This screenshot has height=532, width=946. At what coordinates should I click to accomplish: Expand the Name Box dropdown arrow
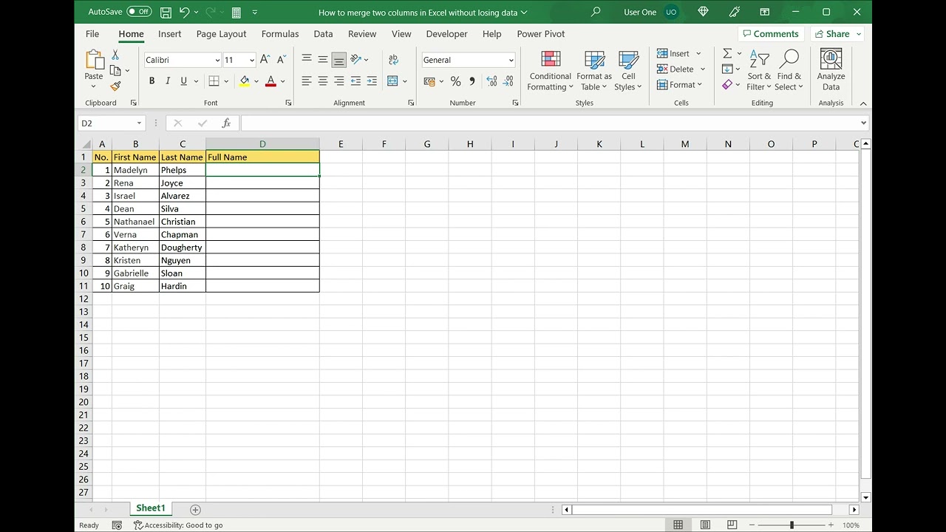139,123
